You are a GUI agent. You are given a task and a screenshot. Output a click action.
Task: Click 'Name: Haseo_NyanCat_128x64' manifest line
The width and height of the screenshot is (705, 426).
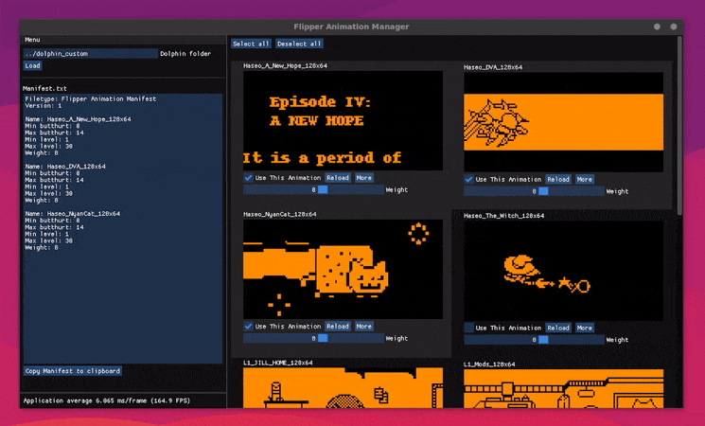click(73, 214)
